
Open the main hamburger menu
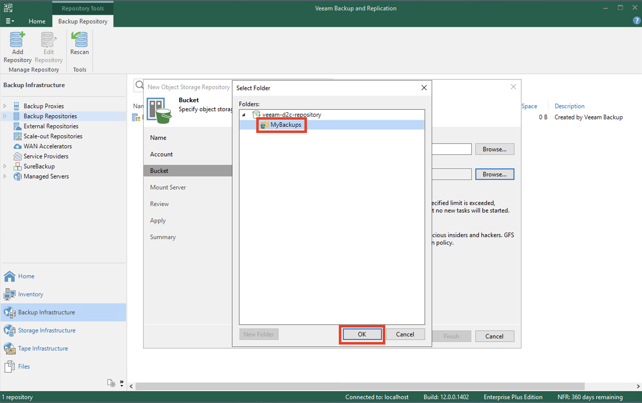coord(10,21)
